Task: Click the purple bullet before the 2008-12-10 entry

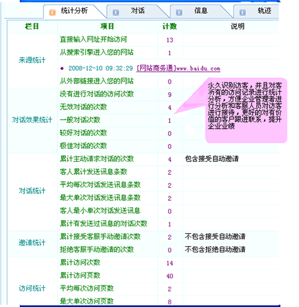Action: pyautogui.click(x=62, y=68)
